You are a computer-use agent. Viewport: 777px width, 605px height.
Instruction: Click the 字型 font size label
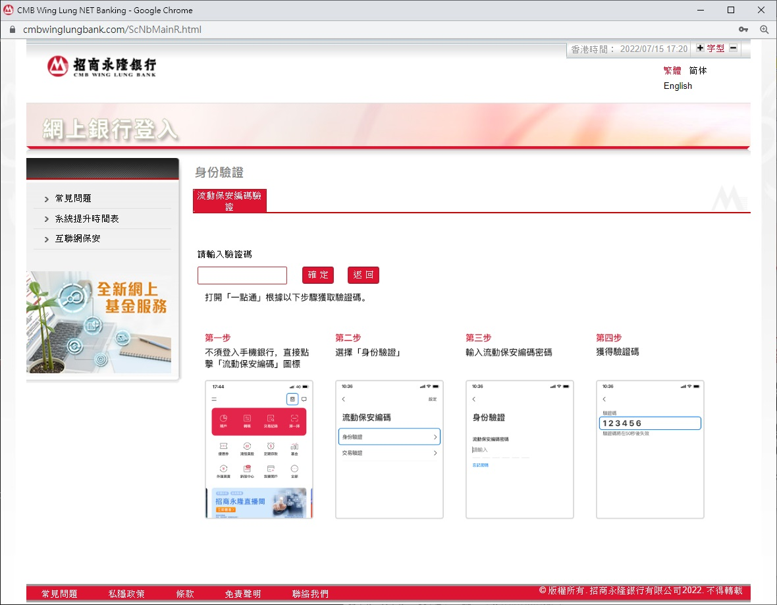pos(716,48)
